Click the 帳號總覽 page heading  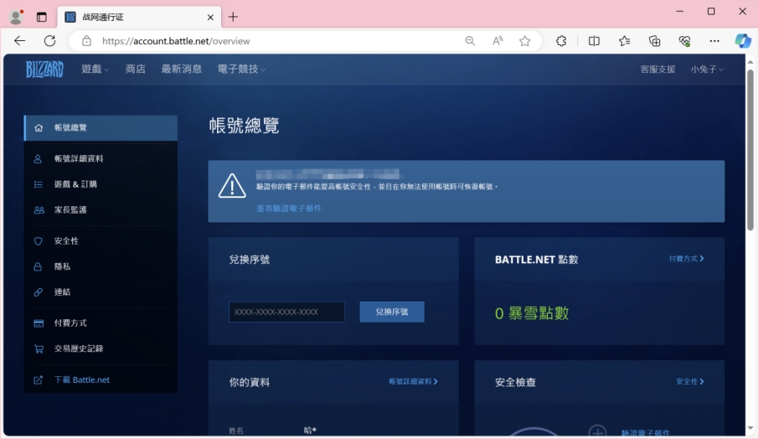pos(244,126)
